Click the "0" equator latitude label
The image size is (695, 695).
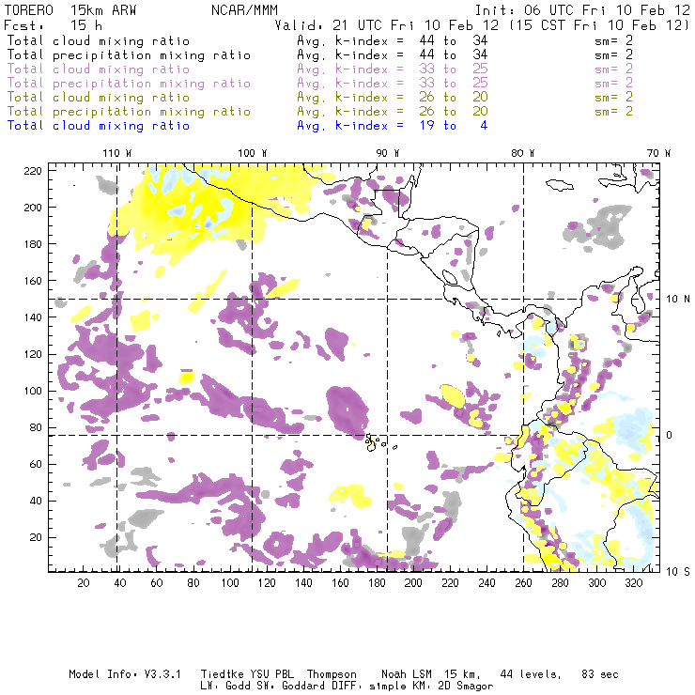670,435
